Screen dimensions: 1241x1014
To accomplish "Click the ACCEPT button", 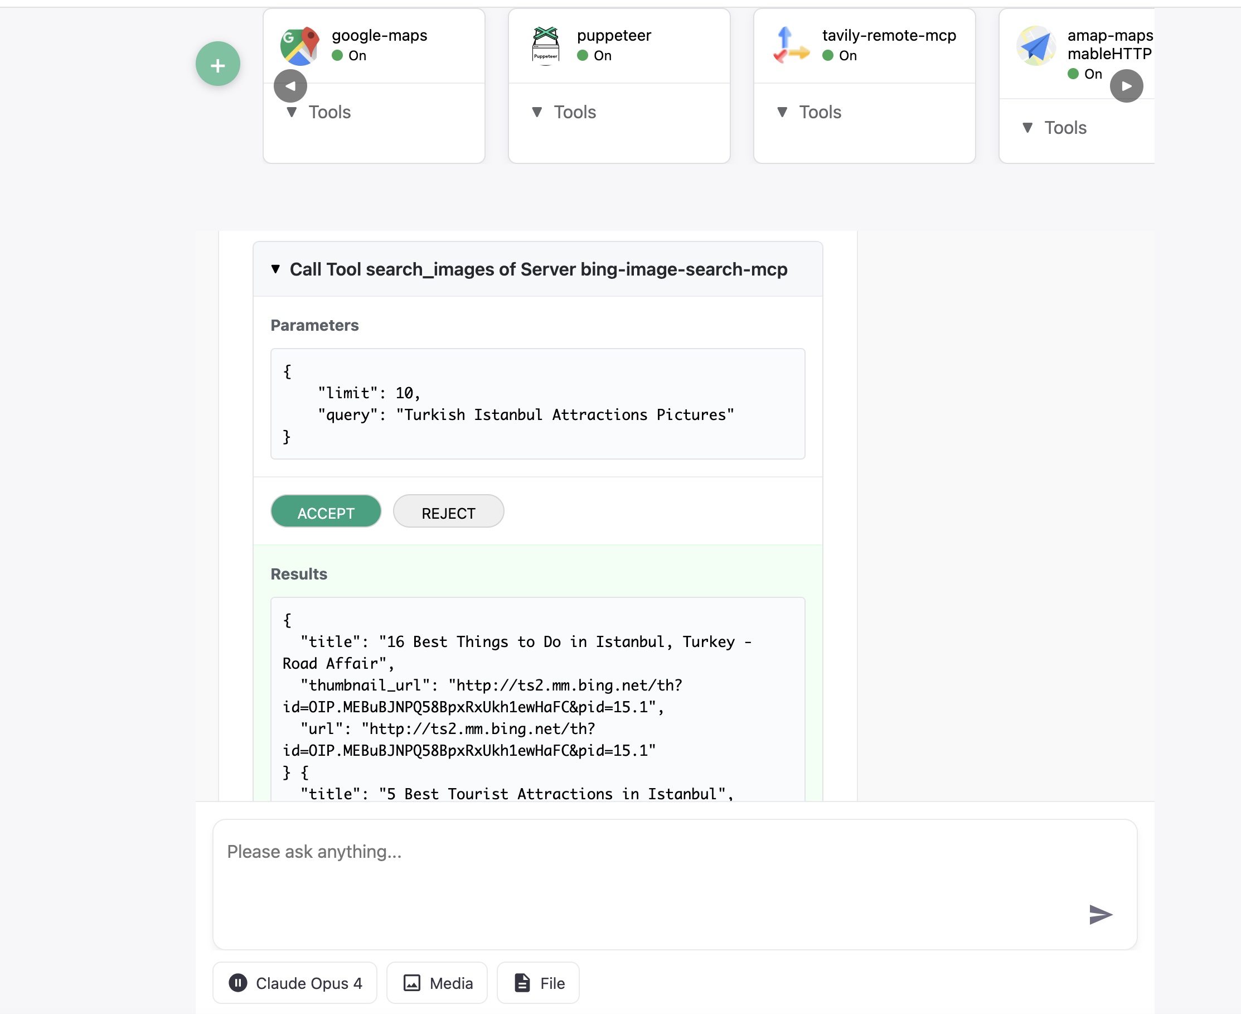I will coord(326,512).
